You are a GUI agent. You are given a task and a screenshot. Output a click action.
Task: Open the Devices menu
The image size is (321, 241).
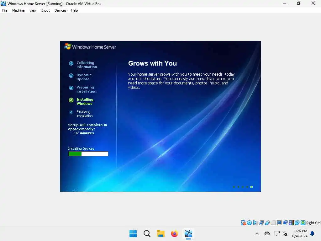(61, 10)
